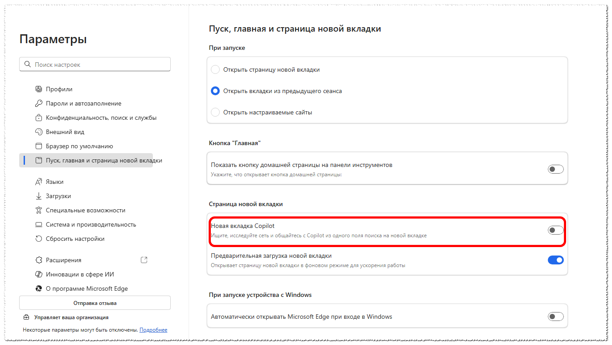
Task: Click the Кнопка "Главная" section label
Action: click(234, 143)
